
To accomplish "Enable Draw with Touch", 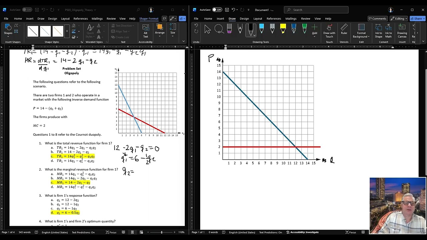I will click(x=329, y=31).
